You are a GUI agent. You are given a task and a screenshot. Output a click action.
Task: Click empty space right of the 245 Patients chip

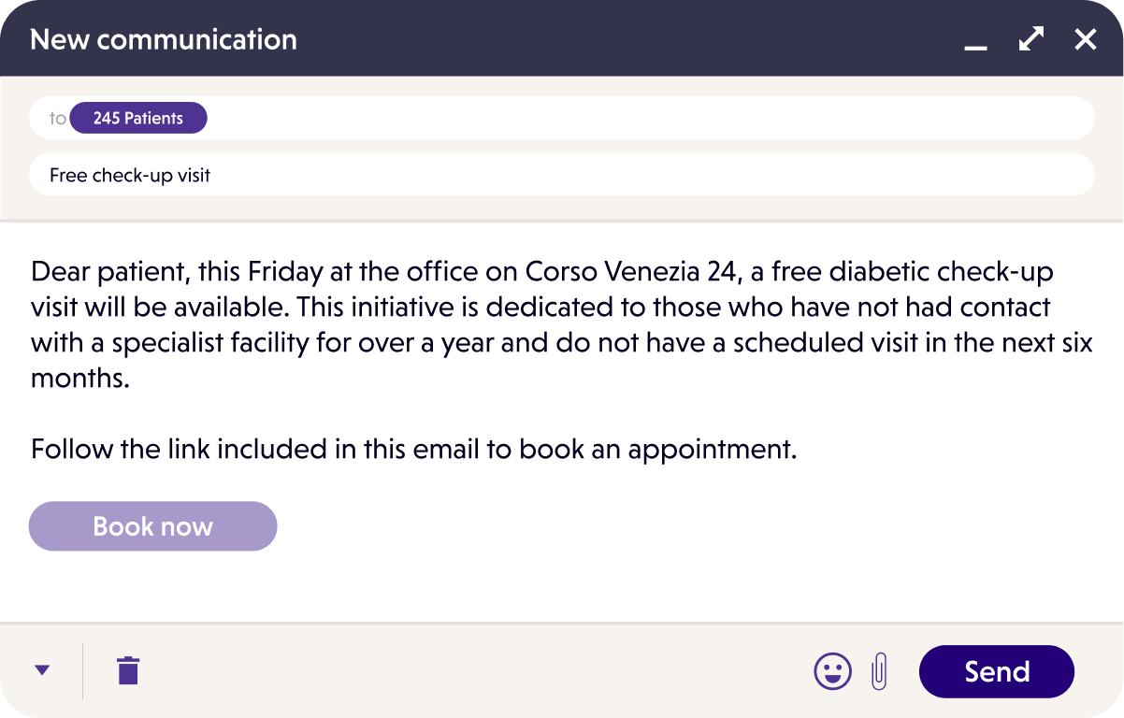pos(561,117)
